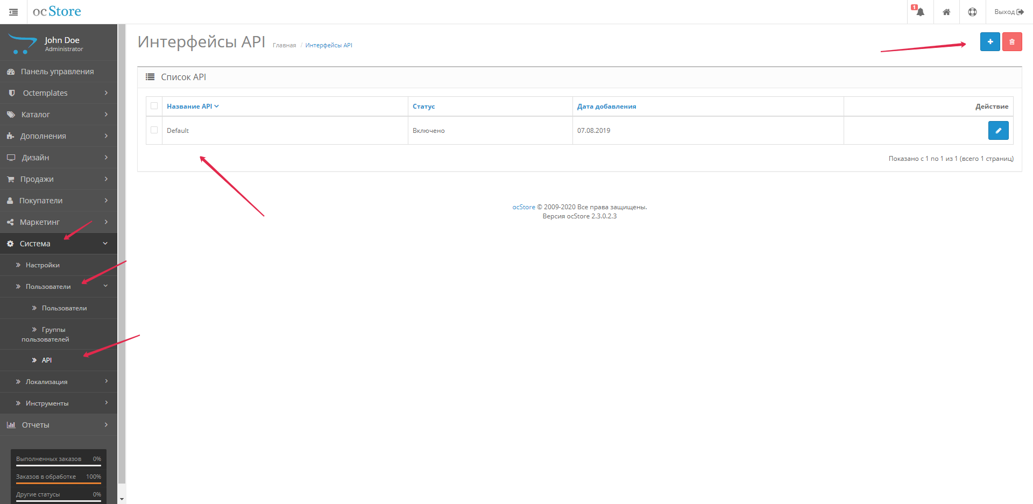
Task: Click the sidebar vertical scrollbar
Action: [122, 253]
